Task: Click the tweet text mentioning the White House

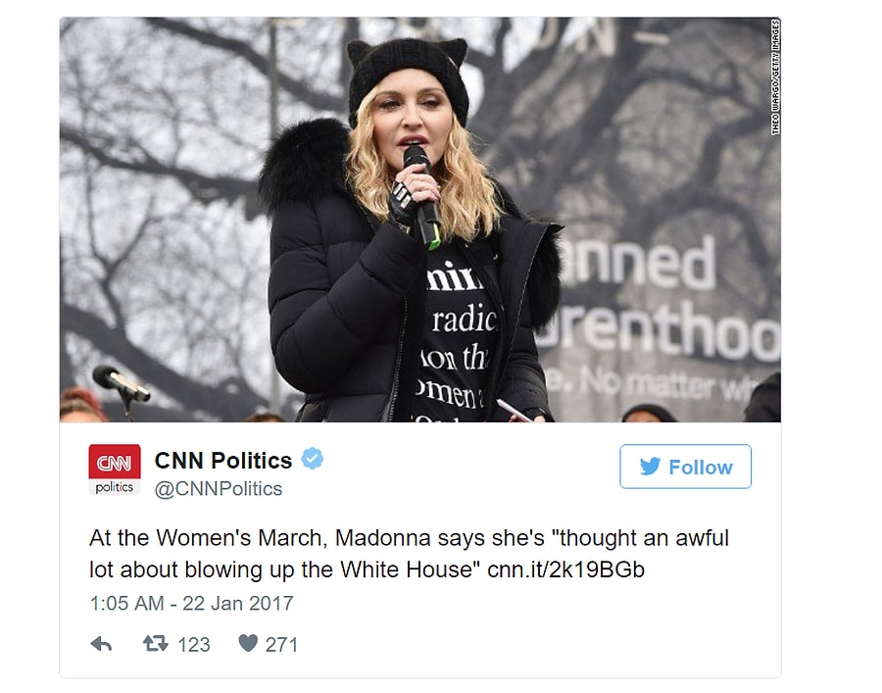Action: [409, 554]
